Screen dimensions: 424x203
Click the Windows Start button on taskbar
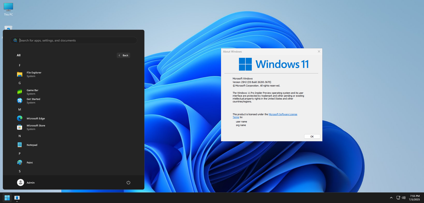click(x=7, y=198)
